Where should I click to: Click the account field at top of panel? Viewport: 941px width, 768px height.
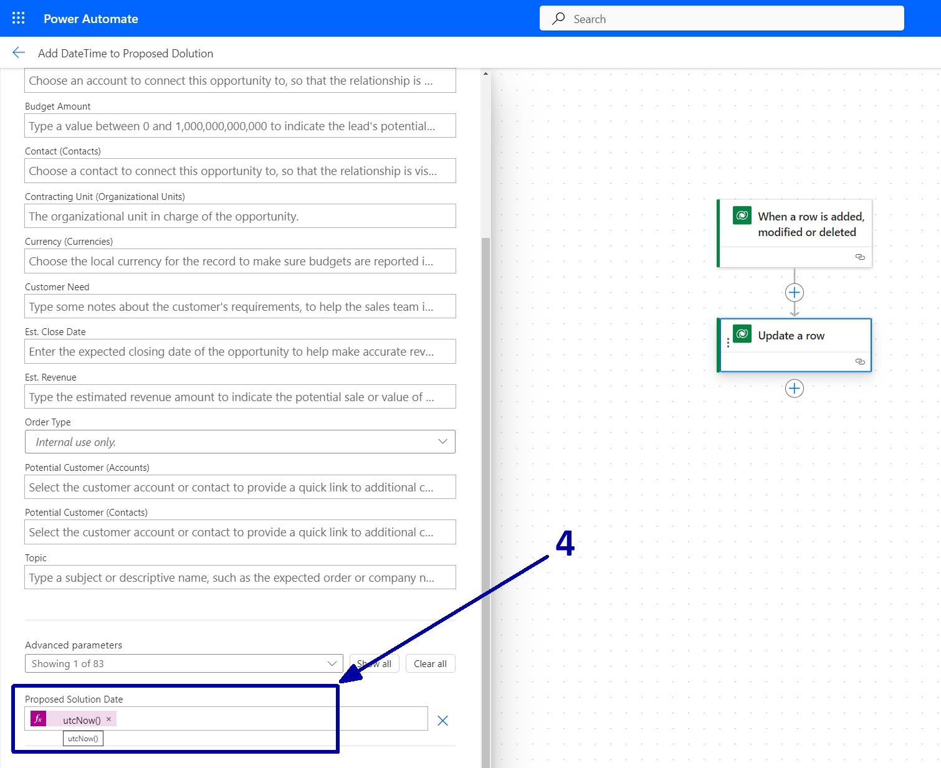pyautogui.click(x=240, y=80)
